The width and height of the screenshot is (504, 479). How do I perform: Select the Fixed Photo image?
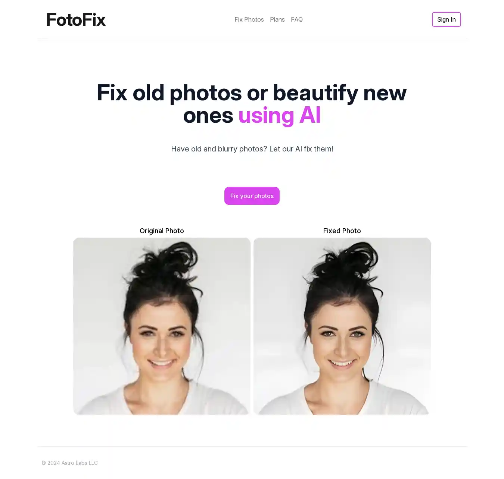click(342, 326)
